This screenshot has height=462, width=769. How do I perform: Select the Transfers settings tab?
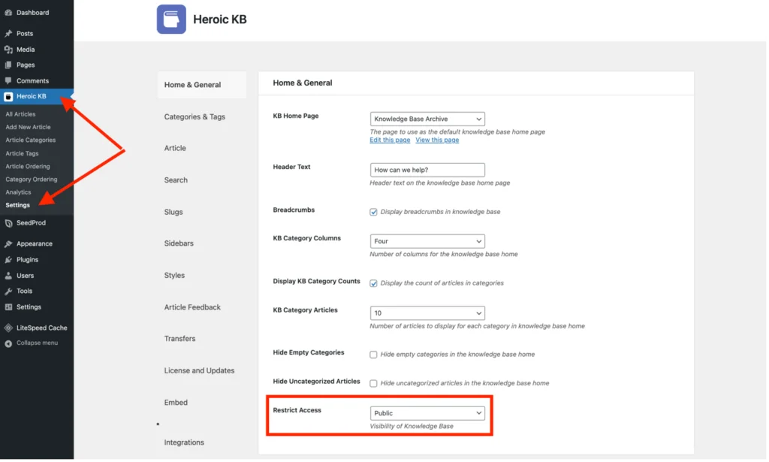point(180,340)
